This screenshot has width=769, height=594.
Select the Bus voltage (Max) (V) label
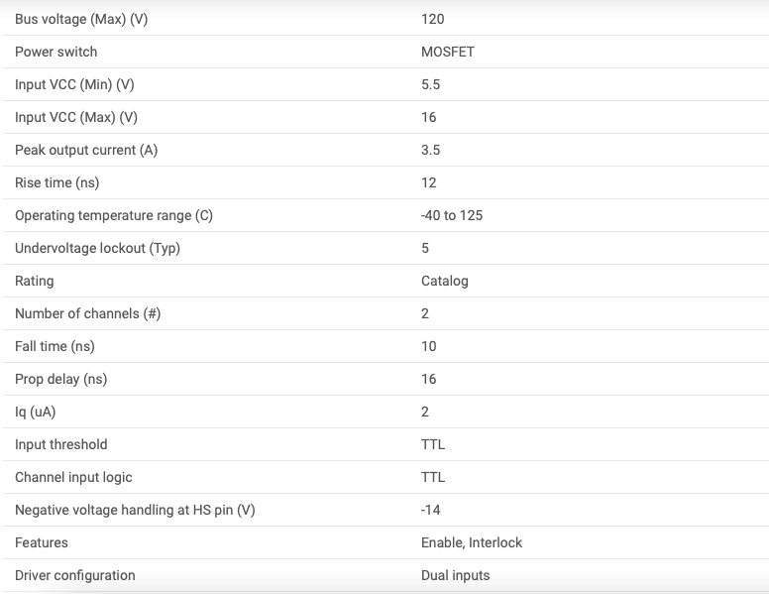81,19
